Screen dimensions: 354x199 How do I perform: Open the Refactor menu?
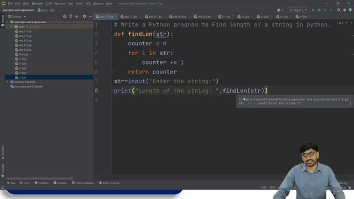coord(60,3)
